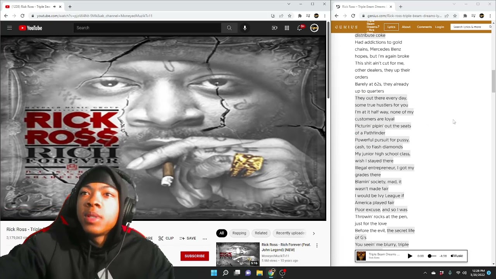Click the YouTube address bar URL
Image resolution: width=496 pixels, height=279 pixels.
[95, 16]
